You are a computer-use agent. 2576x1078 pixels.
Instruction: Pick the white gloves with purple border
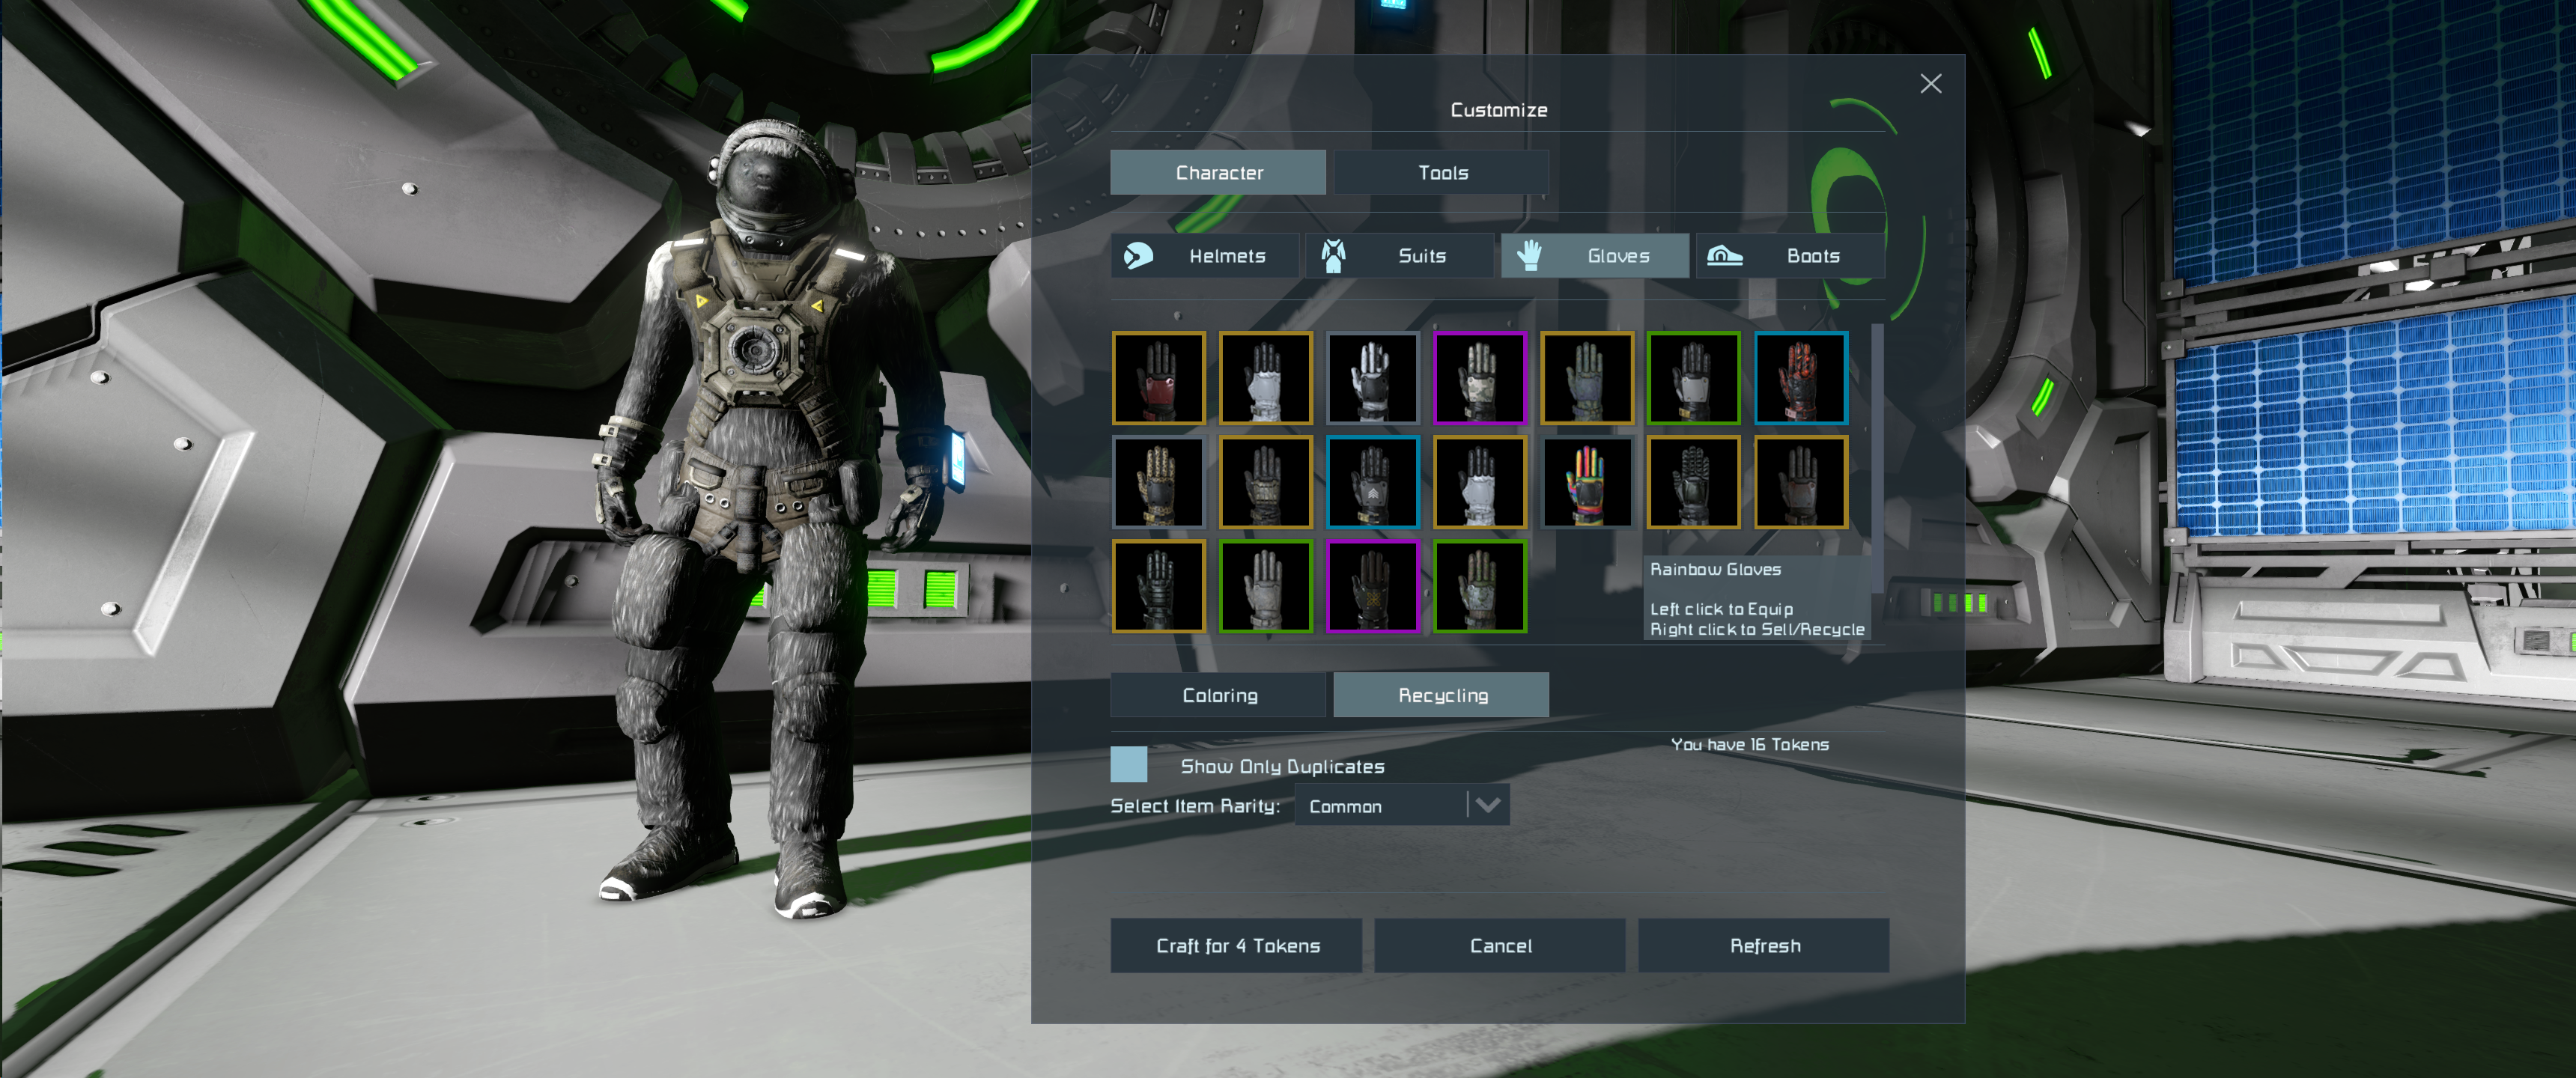(1479, 379)
